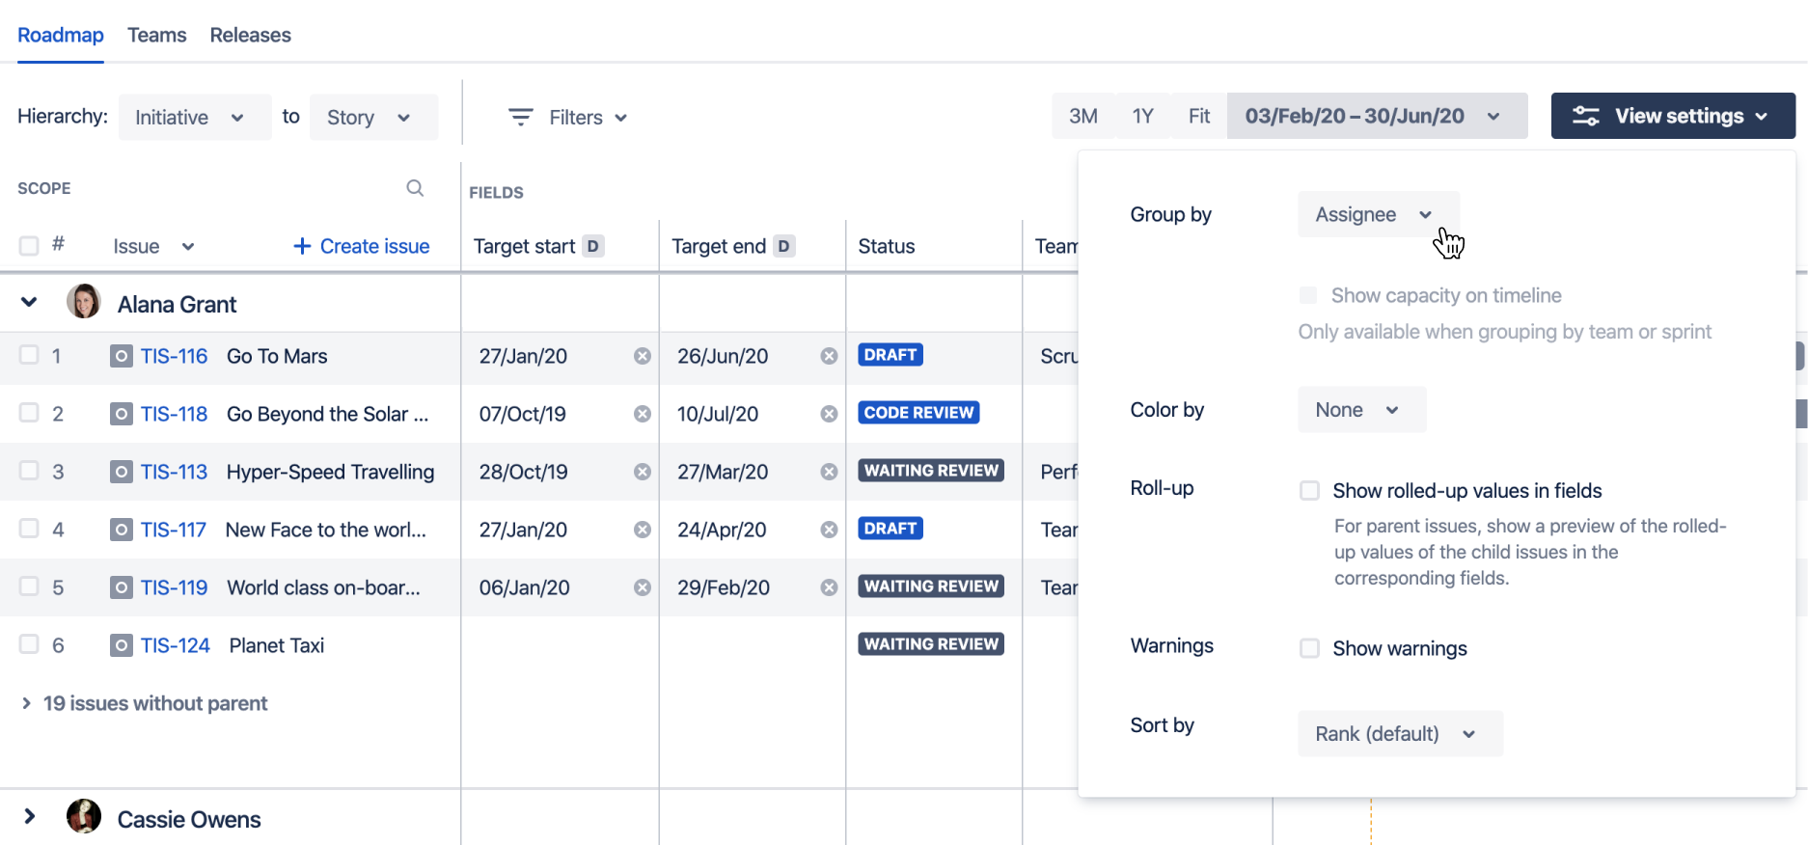Select the Fit timeframe
Viewport: 1808px width, 845px height.
[x=1199, y=116]
